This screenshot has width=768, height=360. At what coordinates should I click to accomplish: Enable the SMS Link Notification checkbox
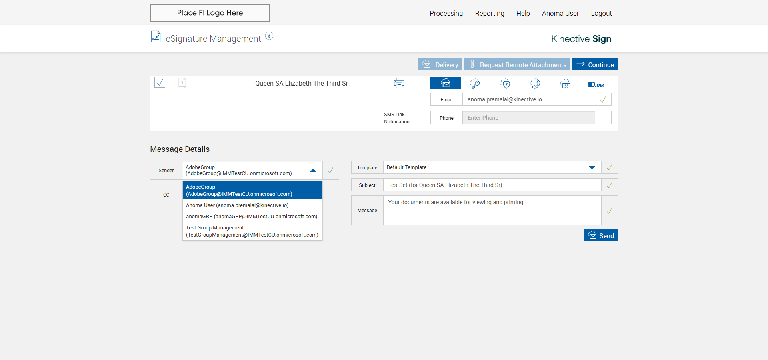[419, 118]
